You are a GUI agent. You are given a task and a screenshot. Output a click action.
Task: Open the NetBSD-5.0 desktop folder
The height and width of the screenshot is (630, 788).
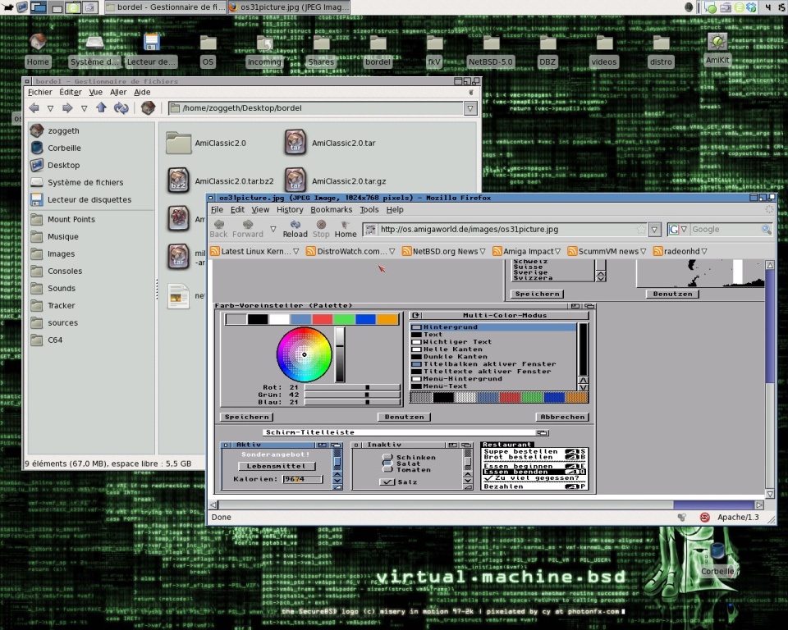(x=491, y=49)
